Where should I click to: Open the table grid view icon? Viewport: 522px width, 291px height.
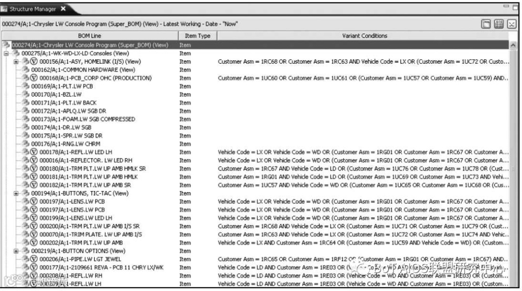point(499,24)
